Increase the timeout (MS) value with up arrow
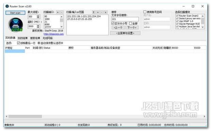 click(38, 25)
